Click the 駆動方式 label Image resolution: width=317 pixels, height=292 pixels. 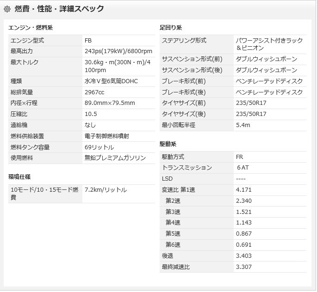(x=173, y=157)
